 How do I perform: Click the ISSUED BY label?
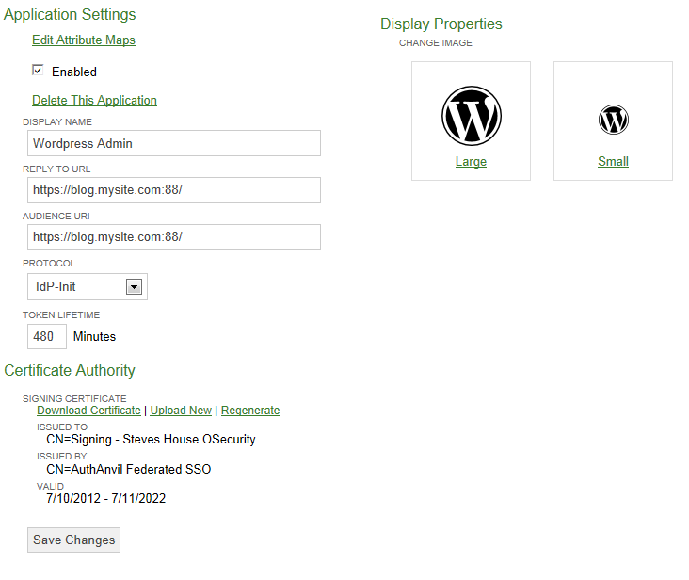click(x=61, y=457)
